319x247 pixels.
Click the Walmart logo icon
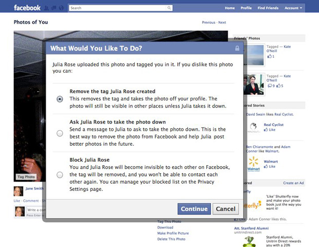click(254, 164)
